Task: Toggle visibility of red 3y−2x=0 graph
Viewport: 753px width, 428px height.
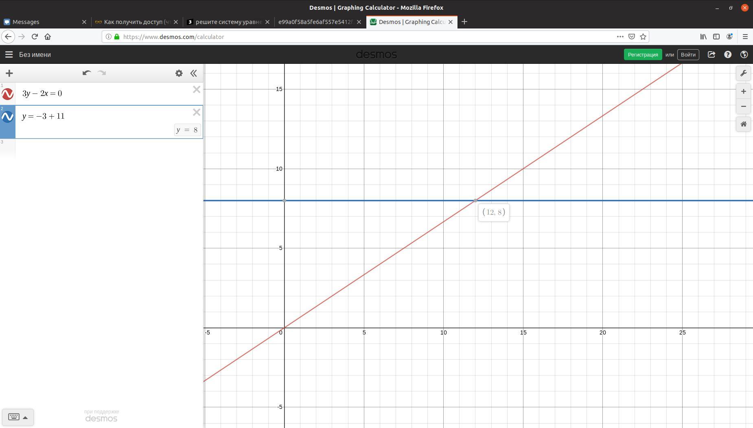Action: click(x=8, y=94)
